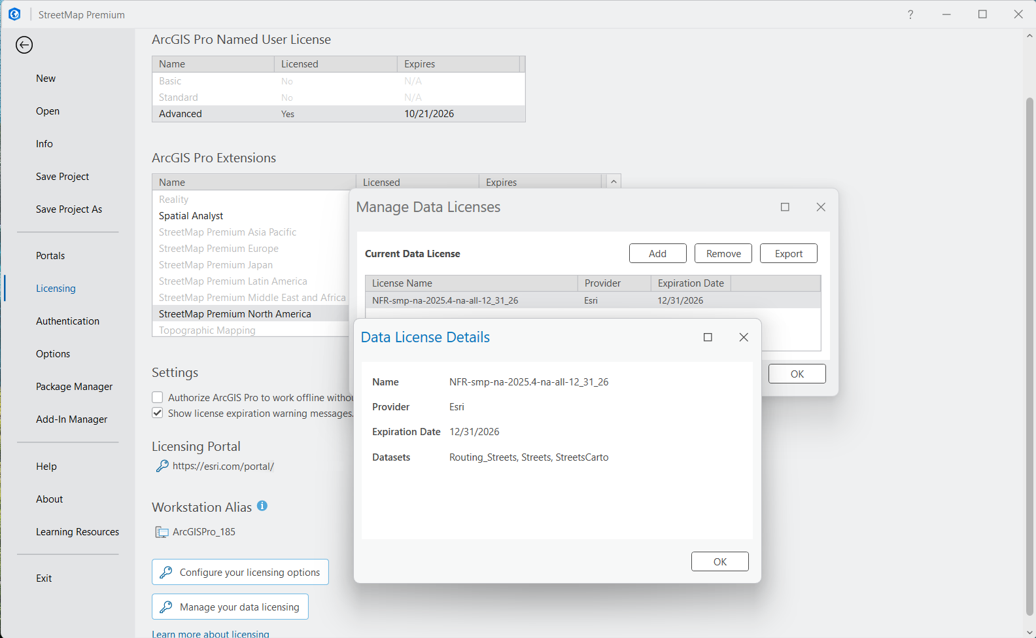Viewport: 1036px width, 638px height.
Task: Click the Export data license button
Action: point(789,253)
